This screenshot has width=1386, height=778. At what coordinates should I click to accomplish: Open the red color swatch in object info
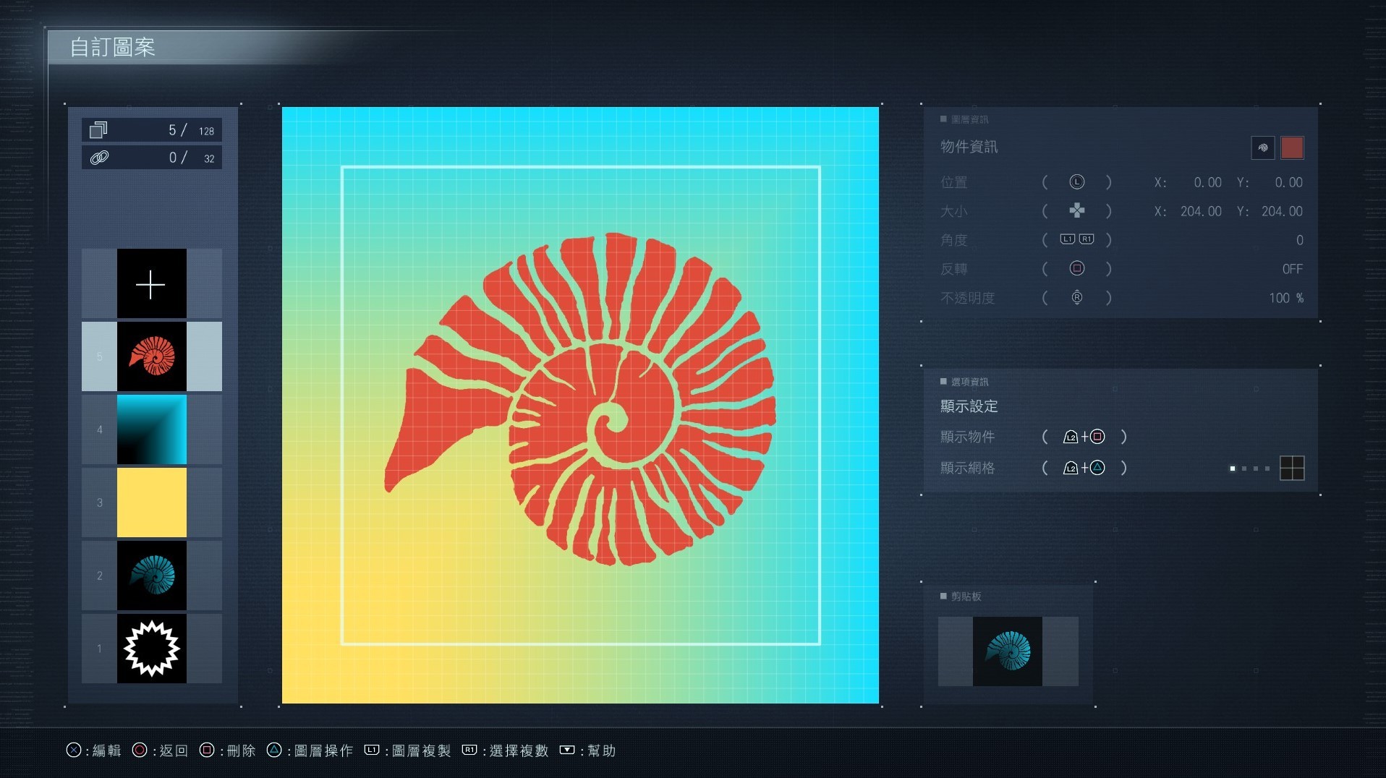click(1292, 148)
